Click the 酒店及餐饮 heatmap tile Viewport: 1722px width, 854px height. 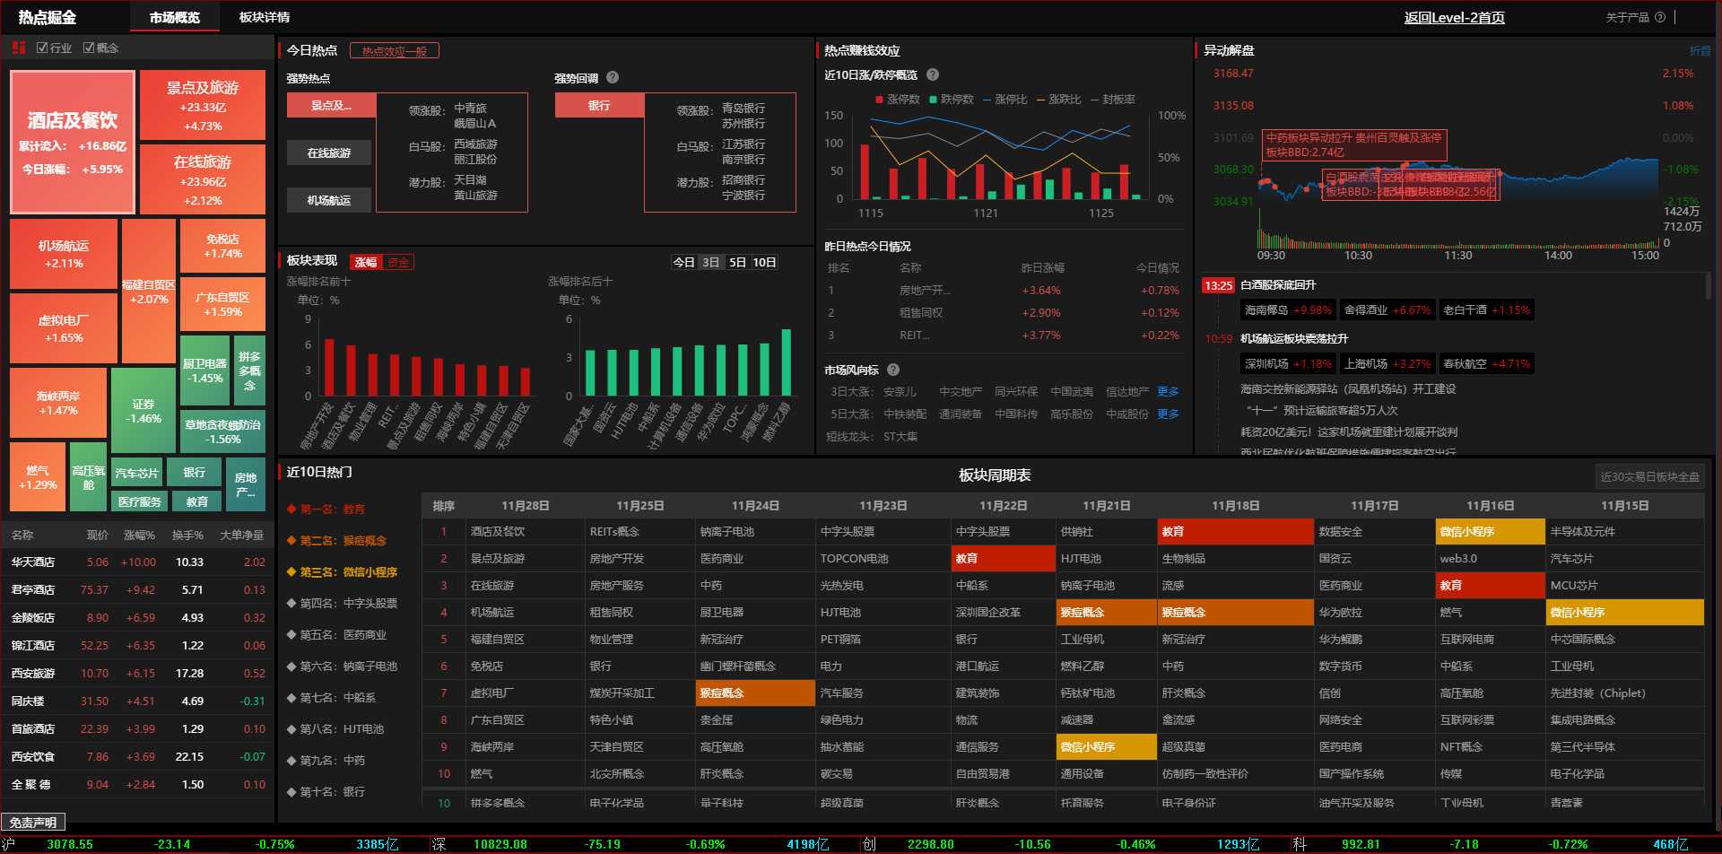point(73,142)
